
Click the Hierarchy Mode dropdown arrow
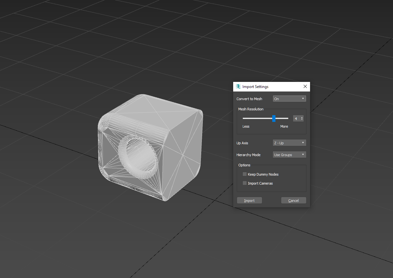click(x=303, y=155)
